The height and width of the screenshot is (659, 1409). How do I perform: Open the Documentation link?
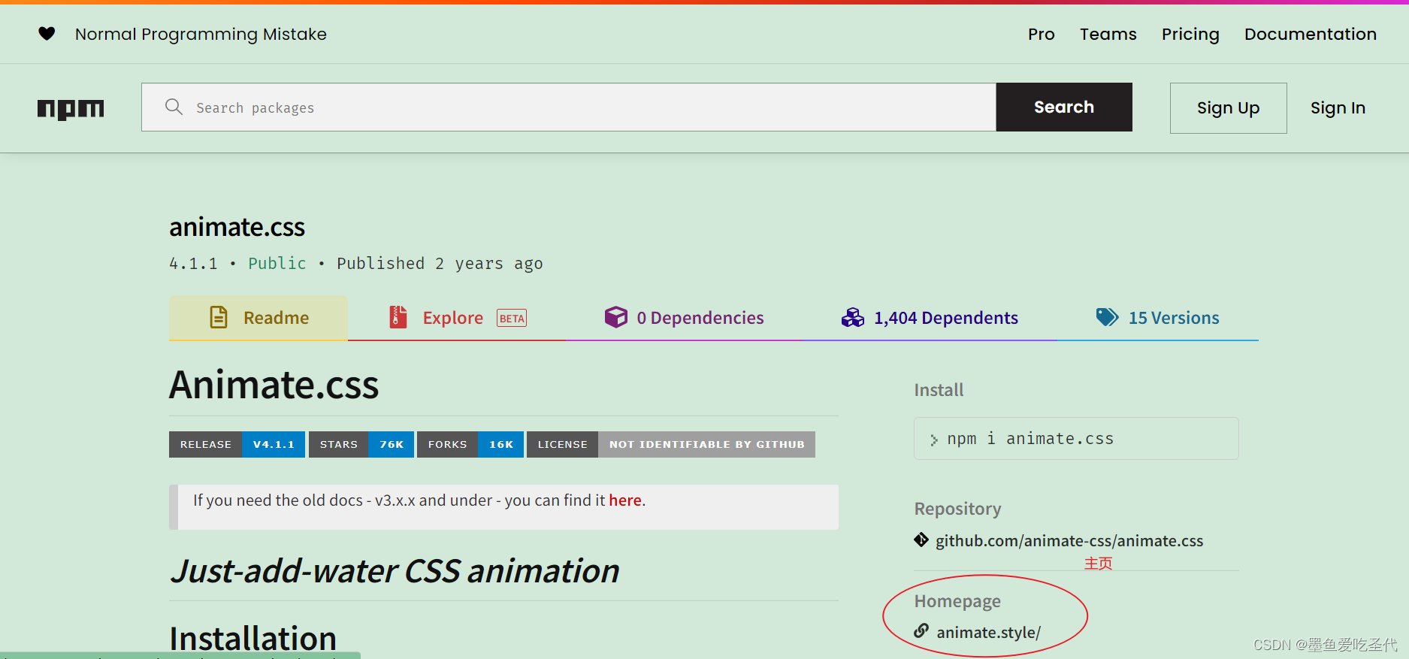[1311, 34]
